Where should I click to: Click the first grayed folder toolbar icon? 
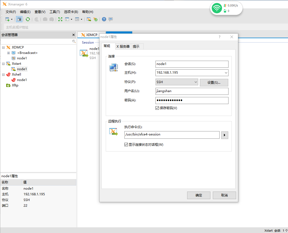(x=45, y=19)
